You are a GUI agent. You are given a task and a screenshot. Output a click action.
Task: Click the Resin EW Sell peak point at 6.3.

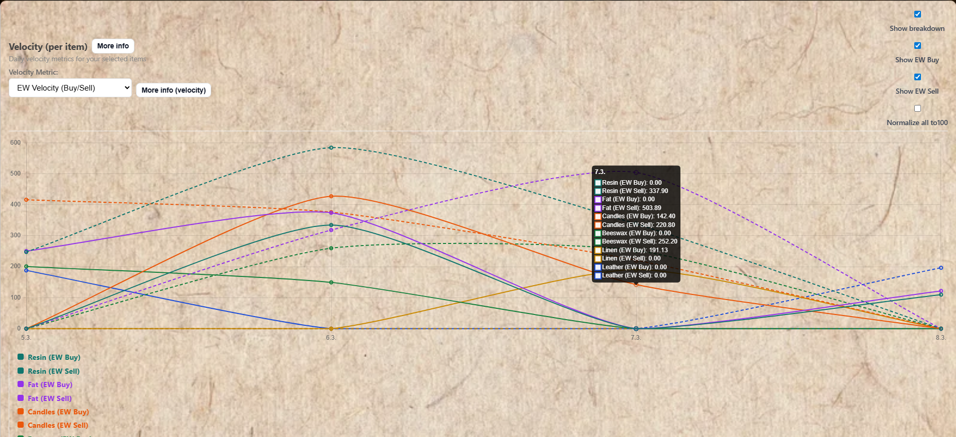click(x=331, y=148)
